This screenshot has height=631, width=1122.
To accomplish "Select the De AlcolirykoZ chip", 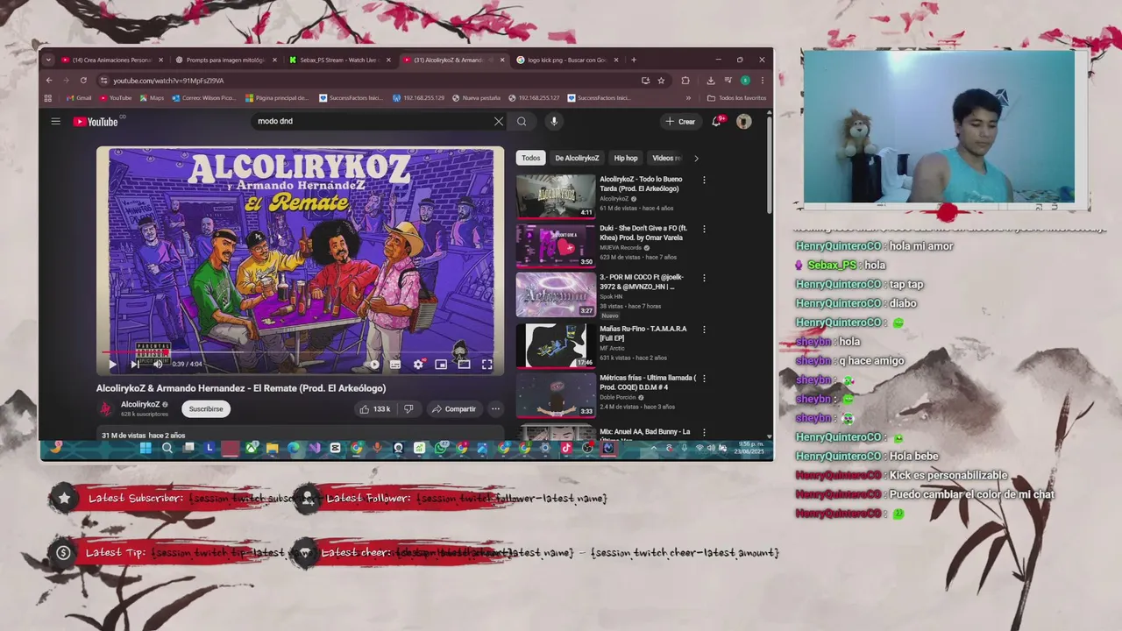I will click(577, 159).
